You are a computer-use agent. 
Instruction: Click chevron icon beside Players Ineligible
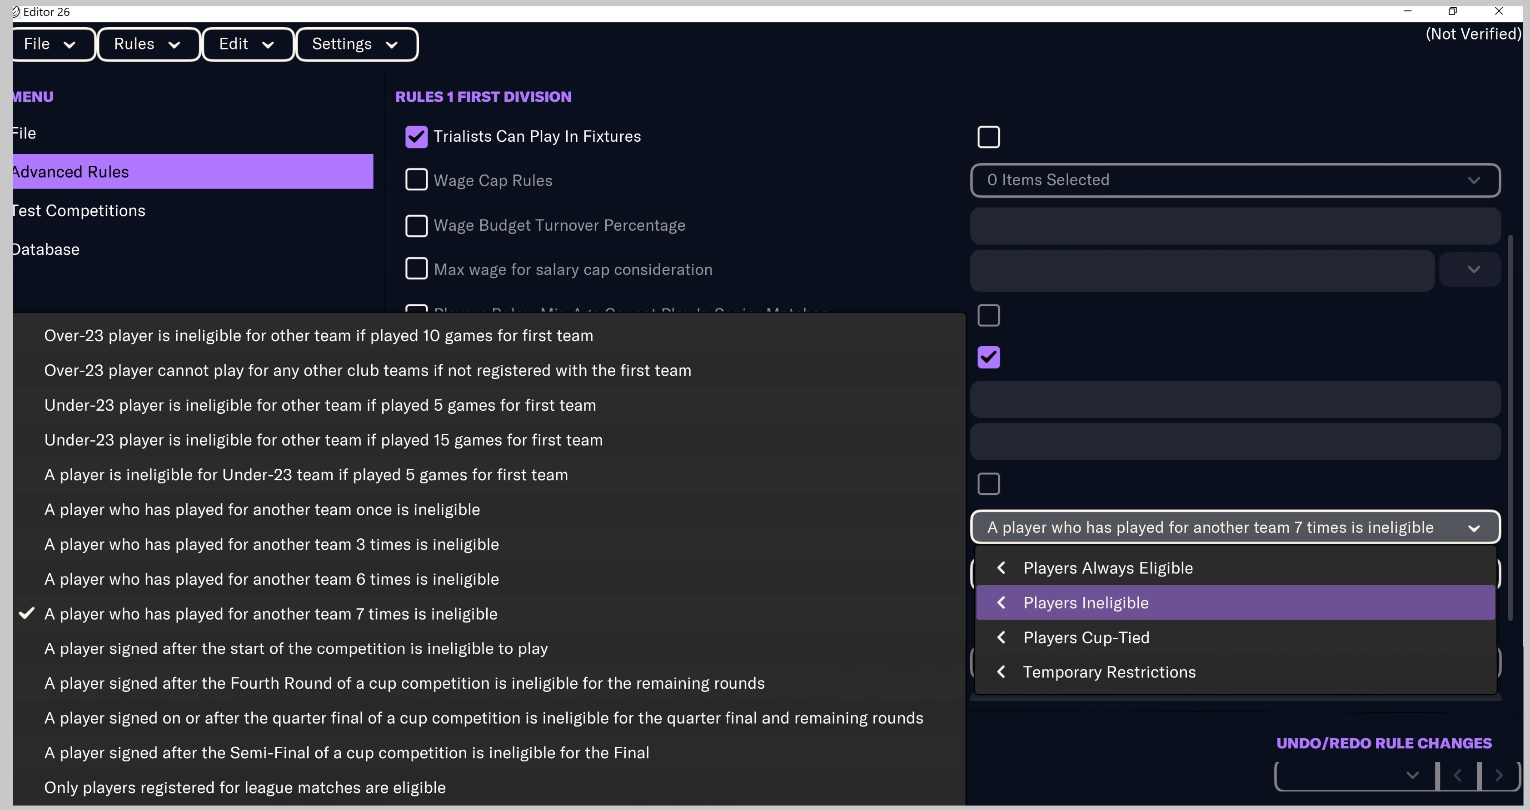pos(1002,602)
